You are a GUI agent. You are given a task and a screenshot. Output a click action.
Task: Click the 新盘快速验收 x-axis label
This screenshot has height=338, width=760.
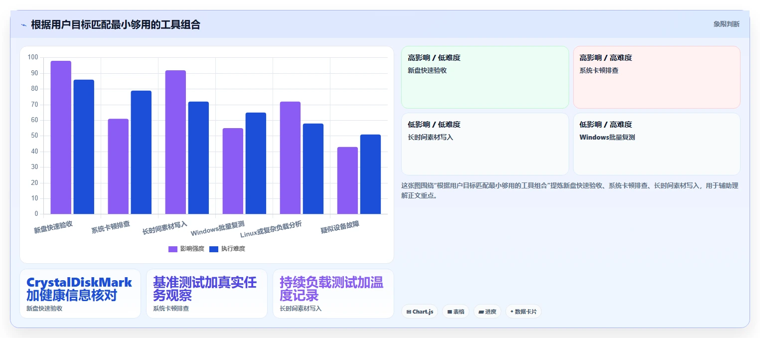[x=53, y=227]
